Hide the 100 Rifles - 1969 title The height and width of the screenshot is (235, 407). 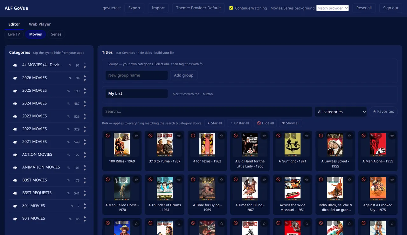click(x=108, y=136)
